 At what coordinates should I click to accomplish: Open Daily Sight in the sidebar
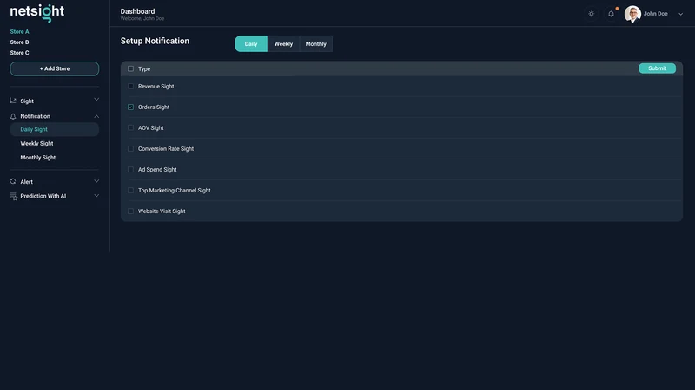(55, 129)
